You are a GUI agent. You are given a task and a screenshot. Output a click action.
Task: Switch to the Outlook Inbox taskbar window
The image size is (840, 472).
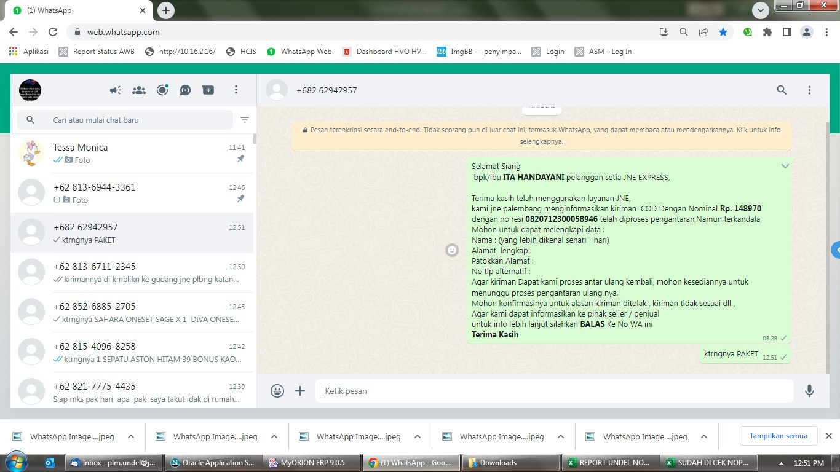[x=114, y=463]
